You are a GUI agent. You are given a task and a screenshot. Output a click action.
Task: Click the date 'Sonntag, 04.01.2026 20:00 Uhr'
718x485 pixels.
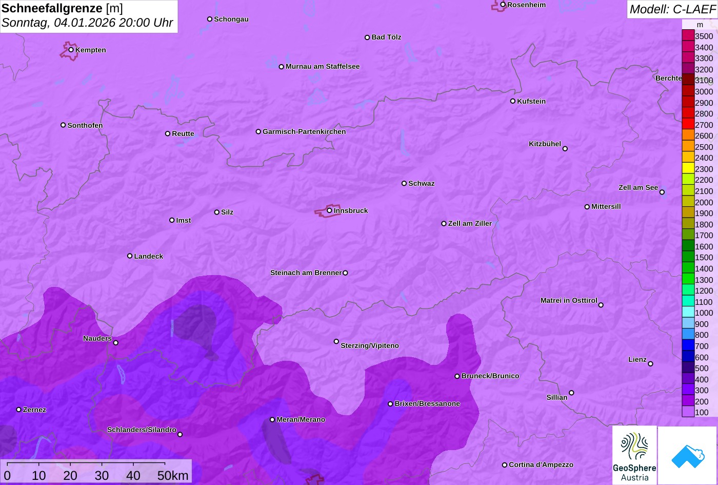[x=87, y=23]
